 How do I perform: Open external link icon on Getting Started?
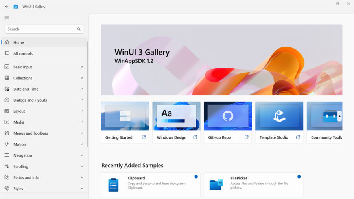click(x=144, y=137)
